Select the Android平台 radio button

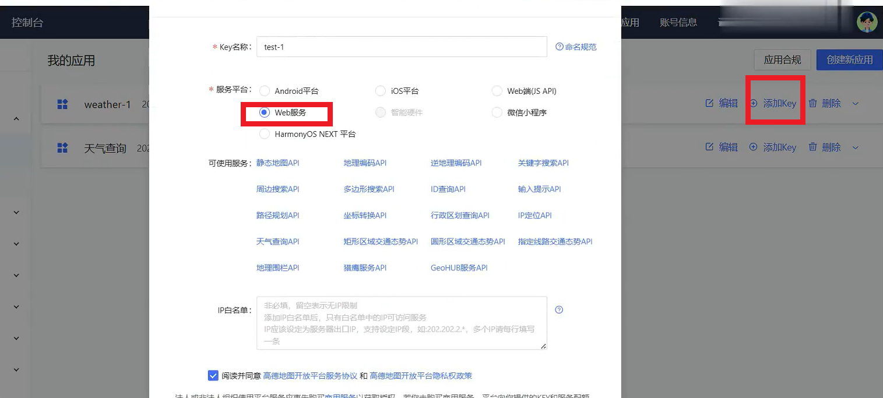coord(265,91)
